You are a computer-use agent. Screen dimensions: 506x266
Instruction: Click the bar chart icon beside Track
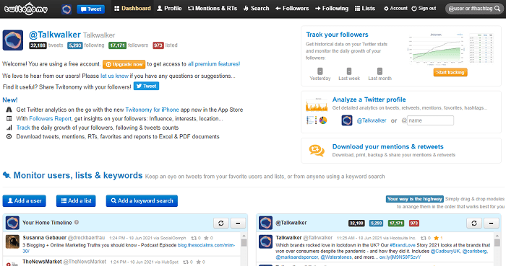(x=9, y=128)
